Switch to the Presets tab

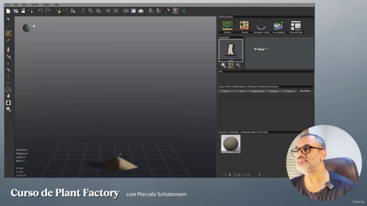click(x=289, y=92)
